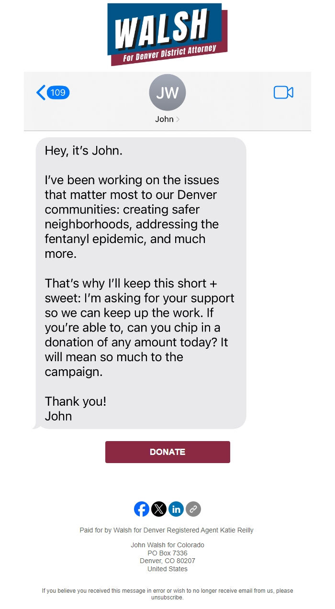The width and height of the screenshot is (335, 609).
Task: Open the JW contact avatar
Action: tap(167, 92)
